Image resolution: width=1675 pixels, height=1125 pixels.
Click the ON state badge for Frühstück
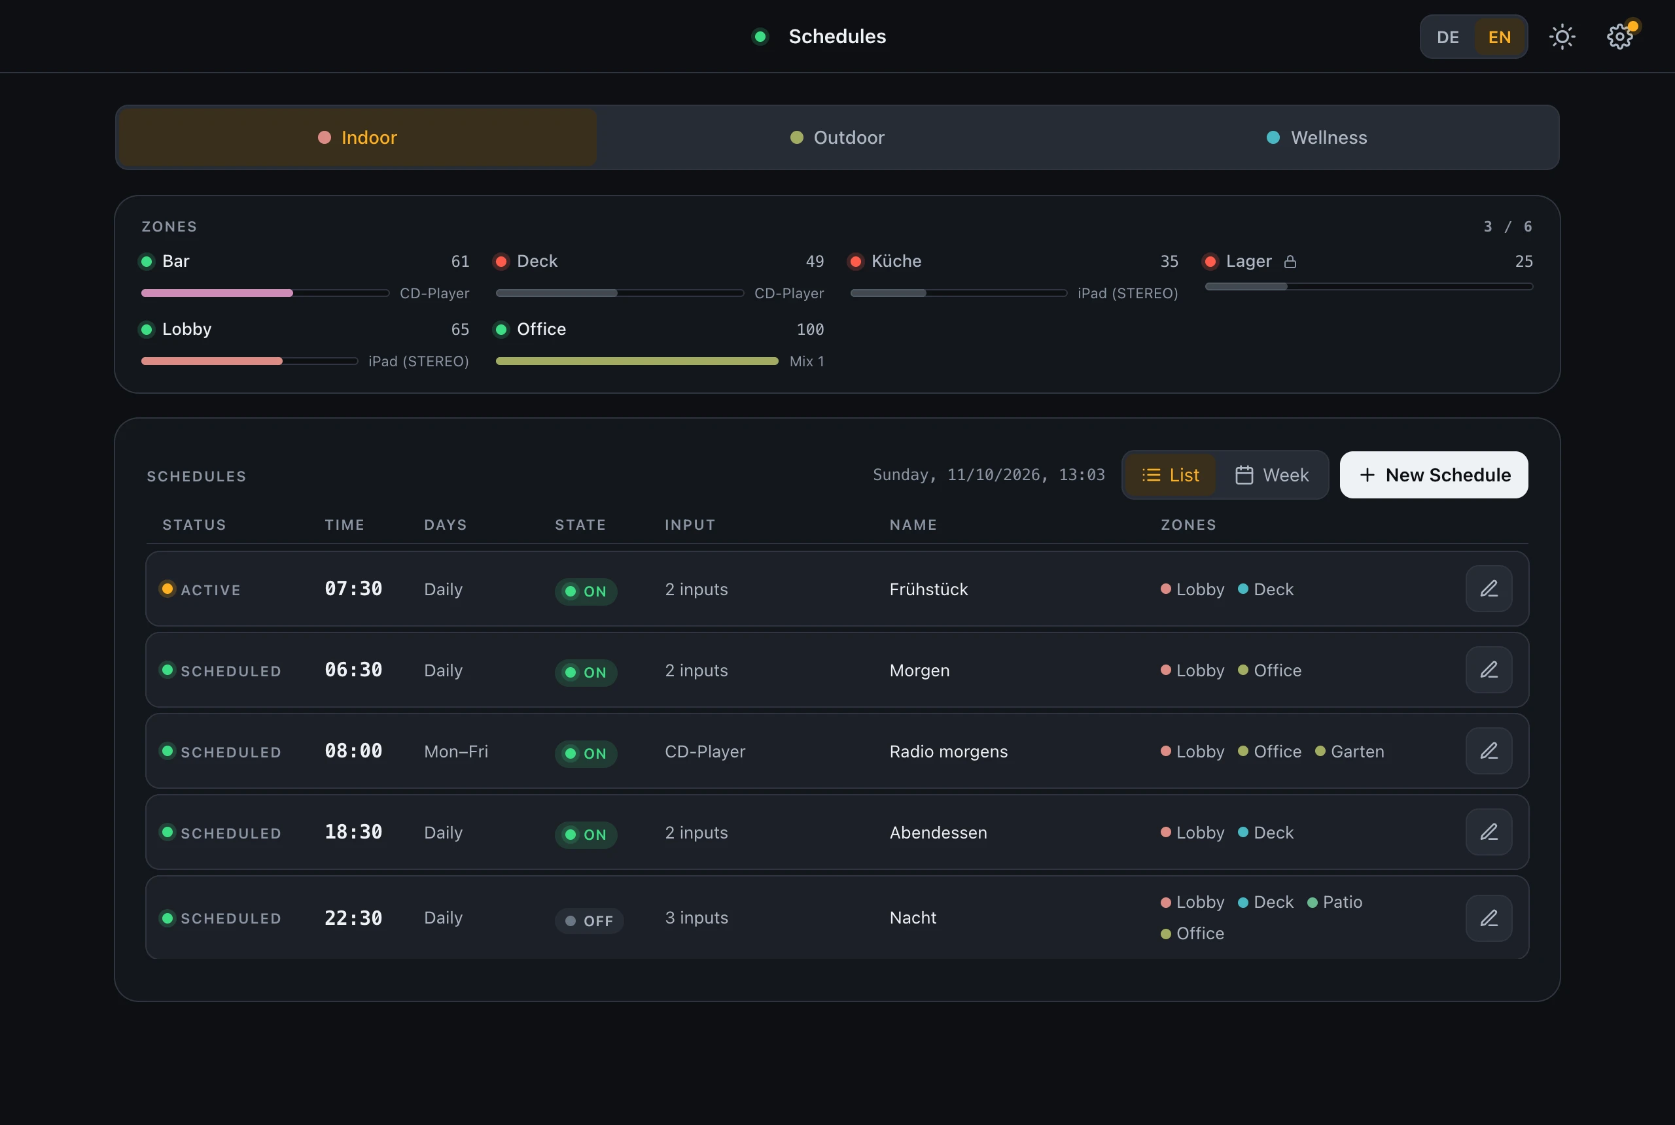pos(586,591)
